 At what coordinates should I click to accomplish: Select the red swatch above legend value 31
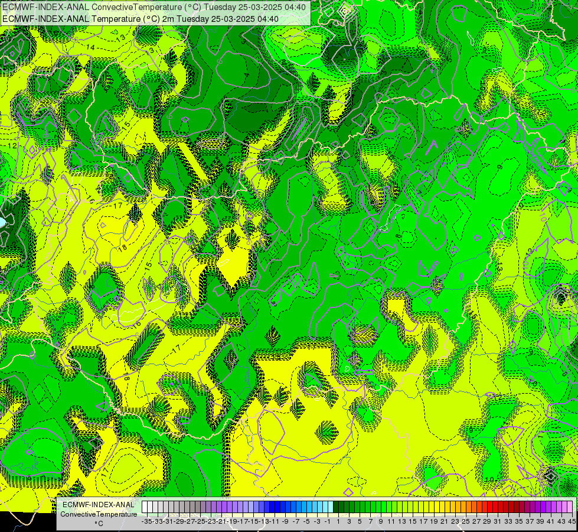point(495,507)
